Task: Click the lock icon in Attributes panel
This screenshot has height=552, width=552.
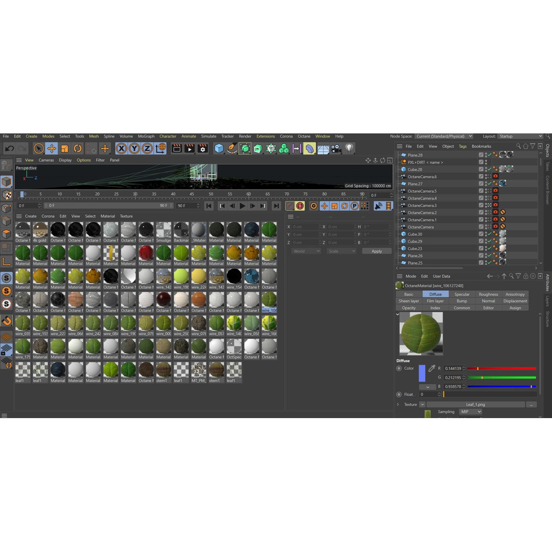Action: [525, 276]
